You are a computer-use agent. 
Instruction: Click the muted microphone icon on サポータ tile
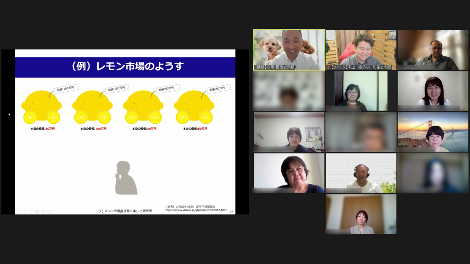328,67
